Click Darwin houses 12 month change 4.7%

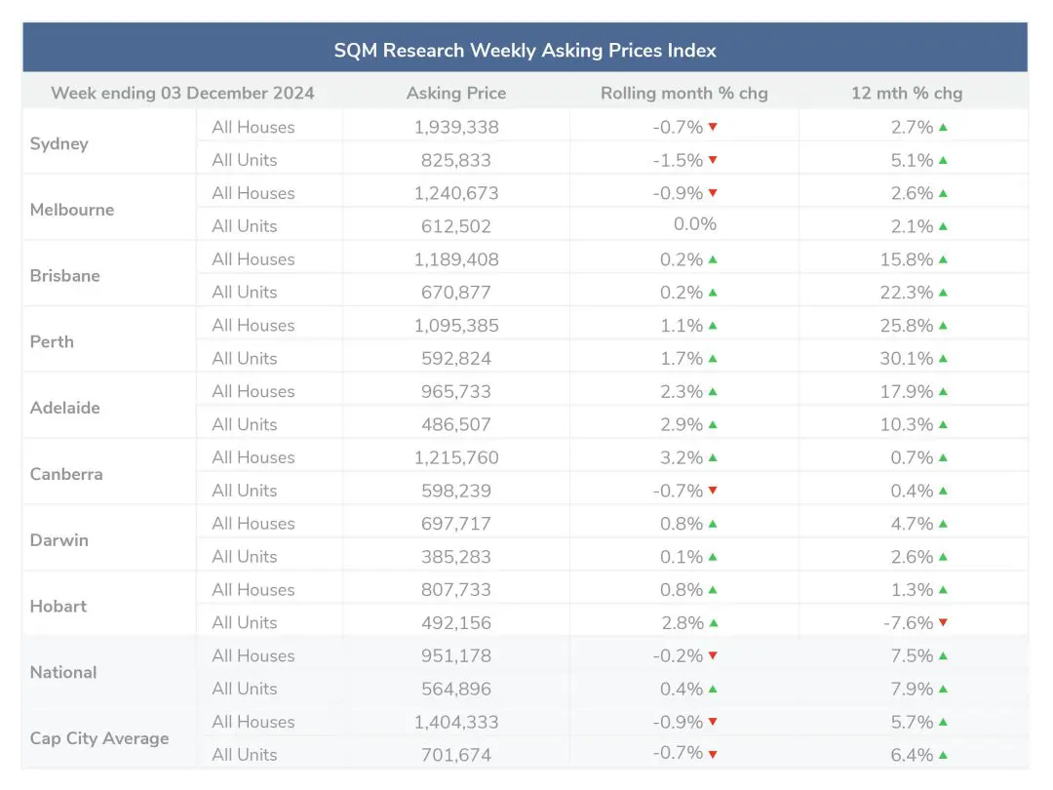click(912, 524)
